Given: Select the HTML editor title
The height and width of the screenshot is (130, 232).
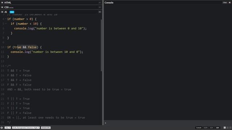Looking at the screenshot, I should click(8, 3).
